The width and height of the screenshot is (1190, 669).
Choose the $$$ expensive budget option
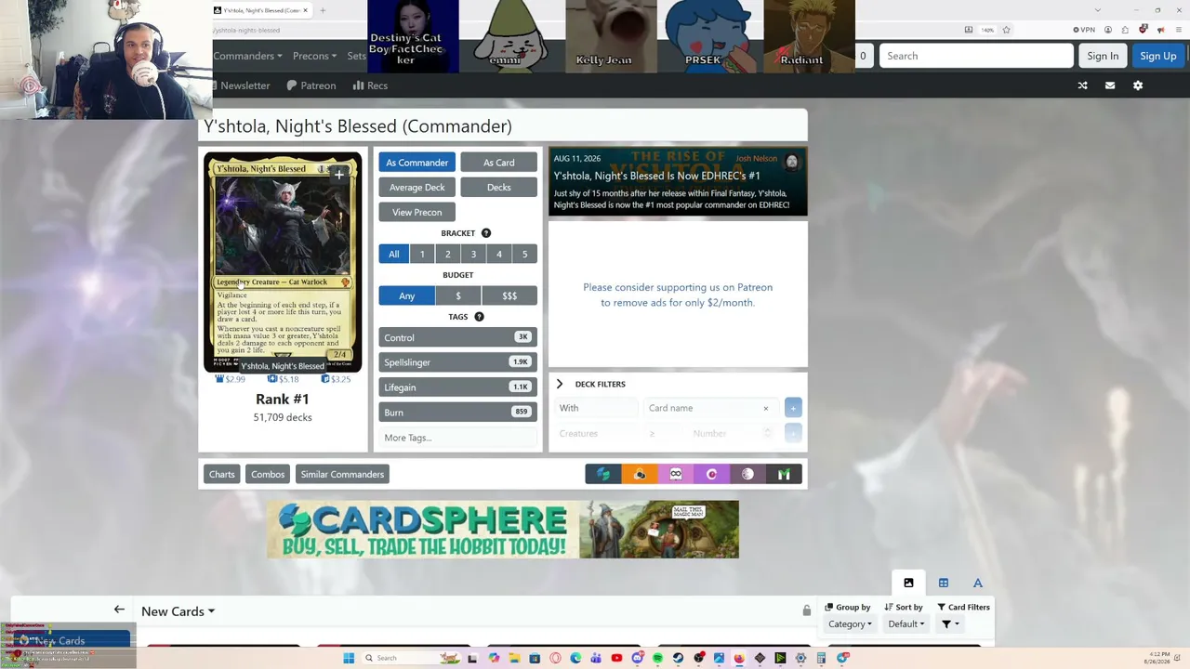[x=509, y=295]
